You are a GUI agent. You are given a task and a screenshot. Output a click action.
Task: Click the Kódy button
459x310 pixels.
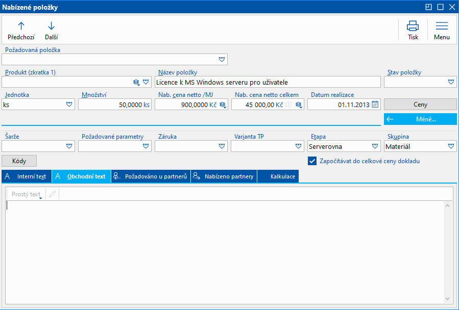click(x=19, y=161)
